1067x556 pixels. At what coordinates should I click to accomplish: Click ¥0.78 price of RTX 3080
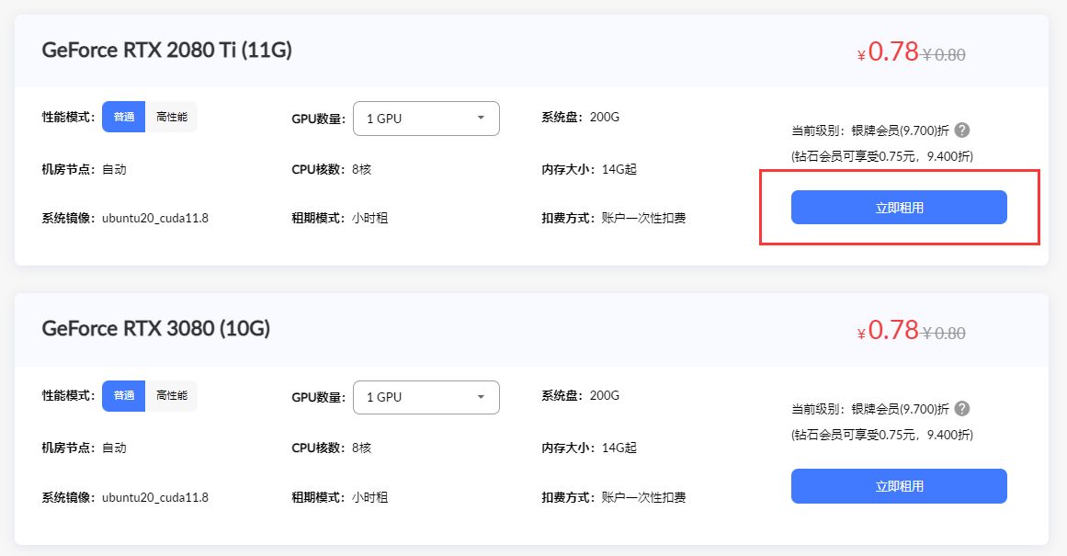click(888, 330)
